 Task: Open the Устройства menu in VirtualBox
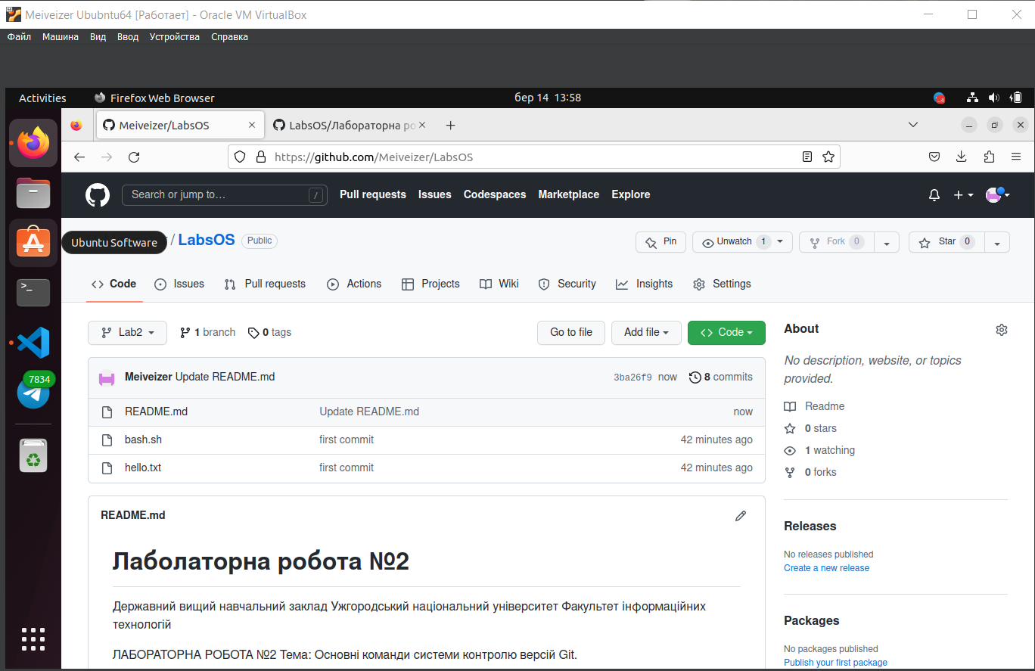pos(174,36)
